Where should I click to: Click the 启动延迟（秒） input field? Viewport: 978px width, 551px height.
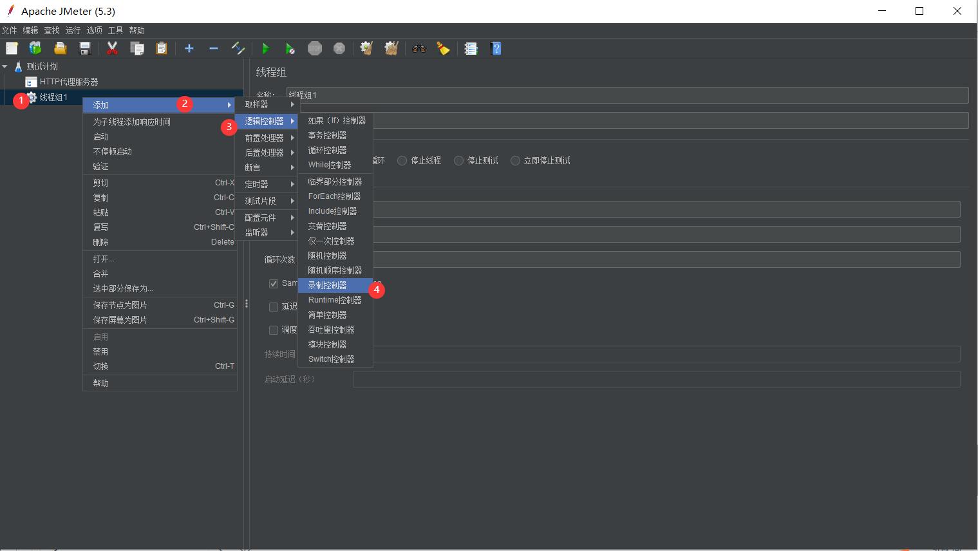pyautogui.click(x=657, y=379)
